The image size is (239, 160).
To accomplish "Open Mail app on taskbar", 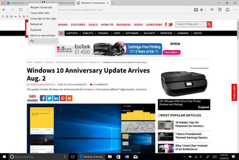I will pos(135,157).
